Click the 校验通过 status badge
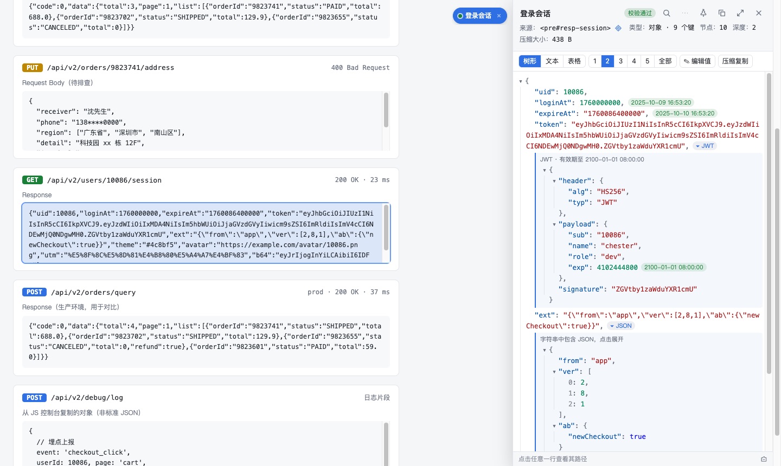The height and width of the screenshot is (466, 781). point(640,13)
